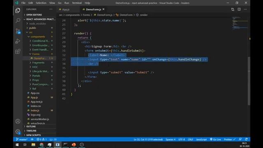
Task: Click the VS Code logo in title bar
Action: click(17, 3)
